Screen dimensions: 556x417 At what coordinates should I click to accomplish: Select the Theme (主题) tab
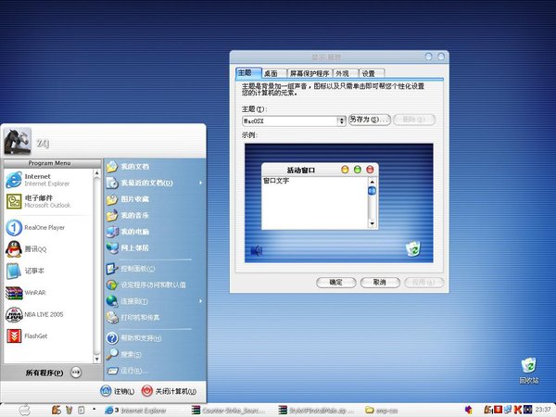click(247, 72)
